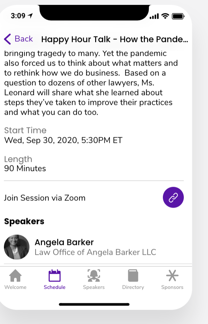Open the Welcome home icon

pyautogui.click(x=15, y=276)
